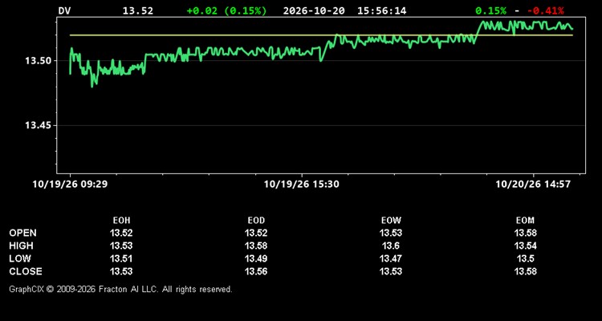The height and width of the screenshot is (321, 602).
Task: Pick the EOM LOW value 13.5
Action: coord(525,258)
